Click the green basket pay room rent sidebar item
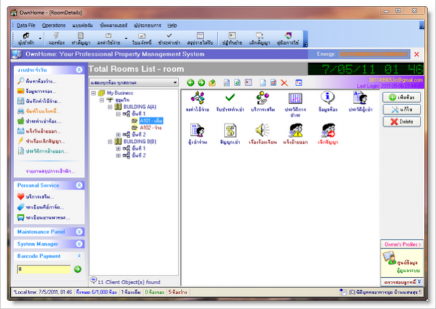The width and height of the screenshot is (436, 309). (40, 121)
